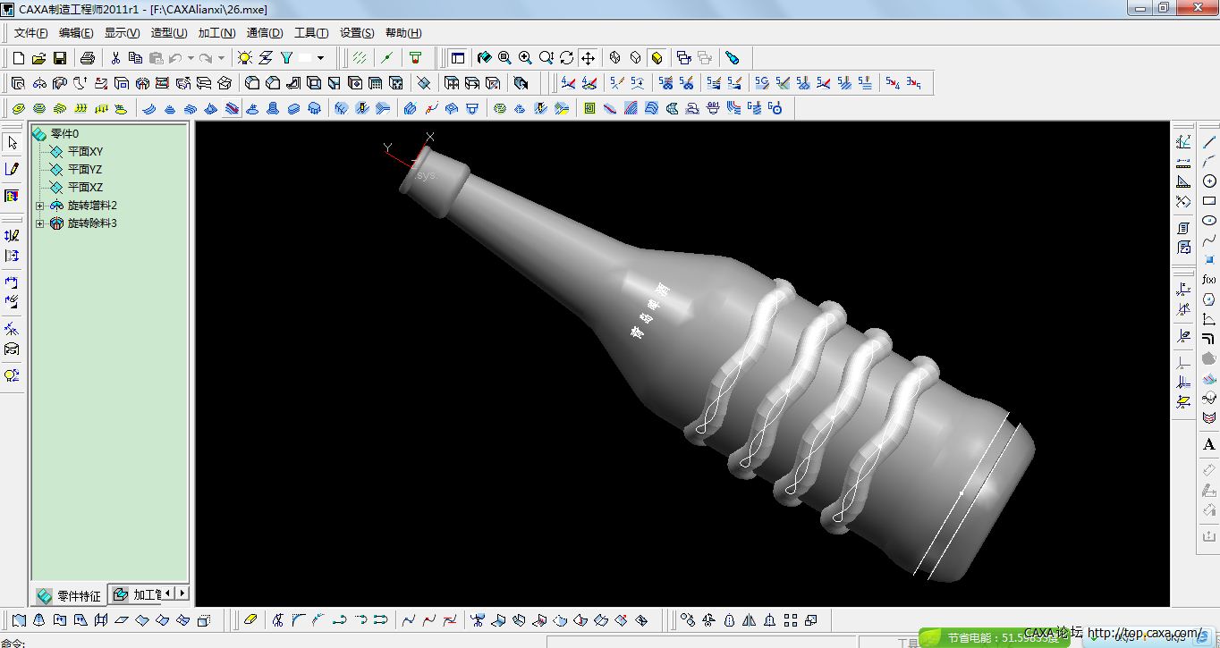Viewport: 1220px width, 648px height.
Task: Click the light bulb display icon
Action: [245, 58]
